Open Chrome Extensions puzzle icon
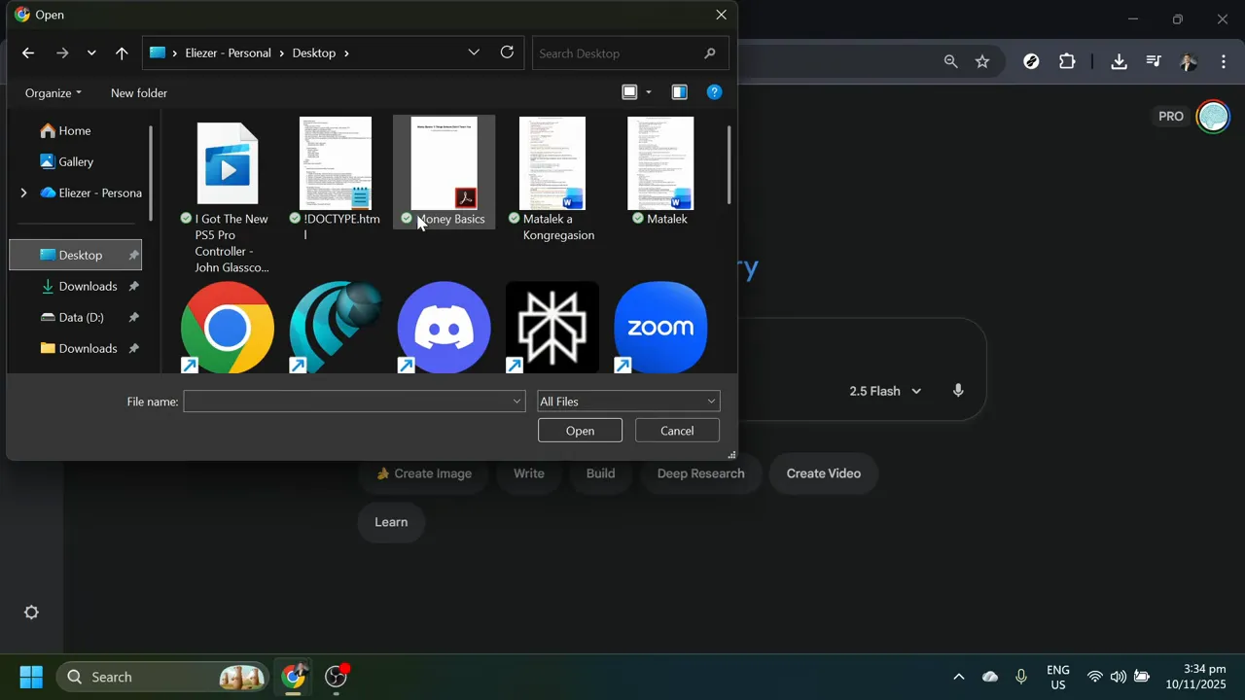This screenshot has width=1245, height=700. [1067, 61]
